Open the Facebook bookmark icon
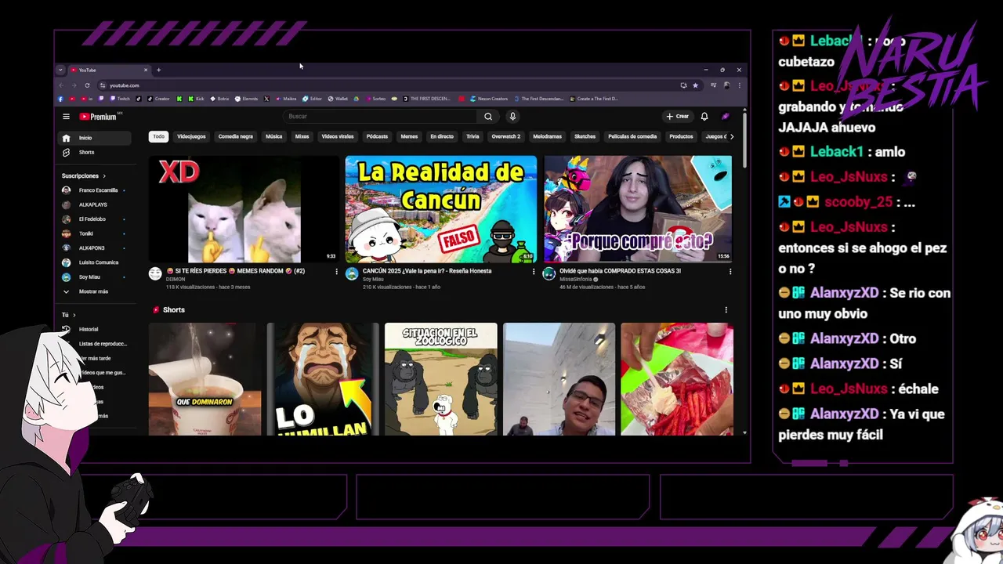Image resolution: width=1003 pixels, height=564 pixels. tap(61, 99)
